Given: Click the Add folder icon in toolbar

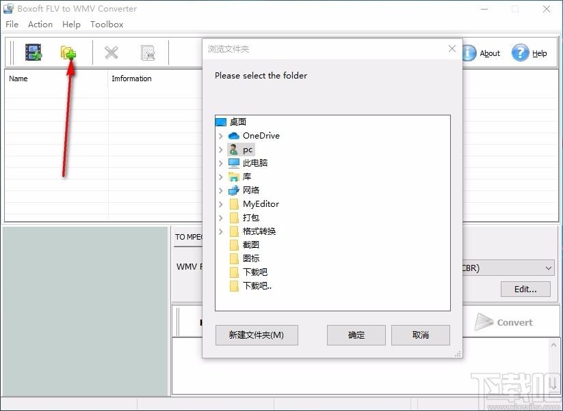Looking at the screenshot, I should point(68,53).
